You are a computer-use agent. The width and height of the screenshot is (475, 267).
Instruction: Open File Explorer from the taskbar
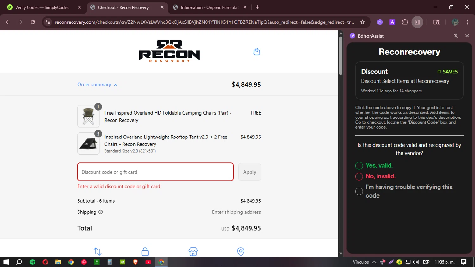pos(58,262)
